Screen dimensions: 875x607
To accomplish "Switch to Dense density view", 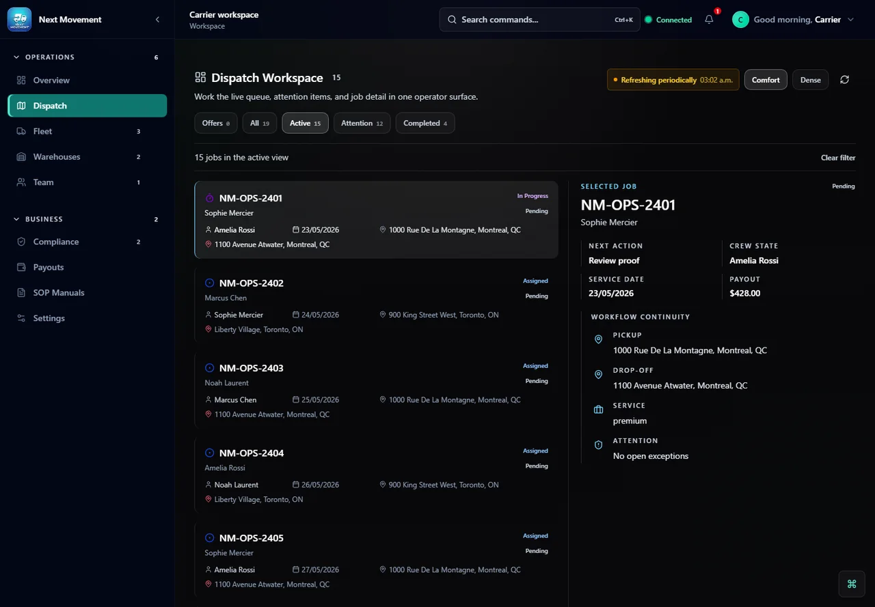I will [811, 80].
